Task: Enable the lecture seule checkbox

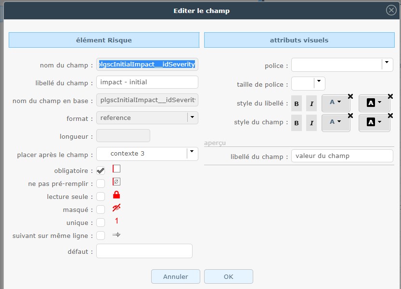Action: (x=101, y=197)
